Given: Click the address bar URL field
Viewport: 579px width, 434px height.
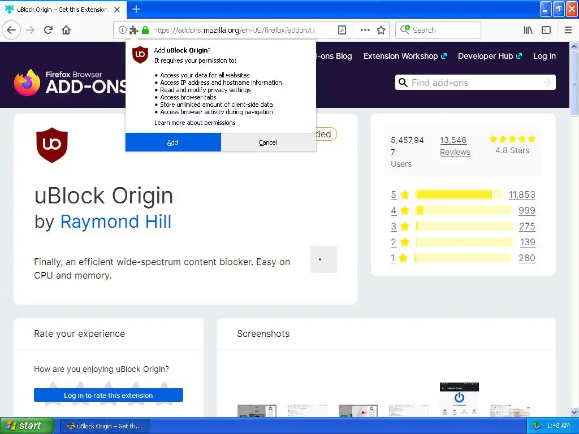Looking at the screenshot, I should point(235,30).
